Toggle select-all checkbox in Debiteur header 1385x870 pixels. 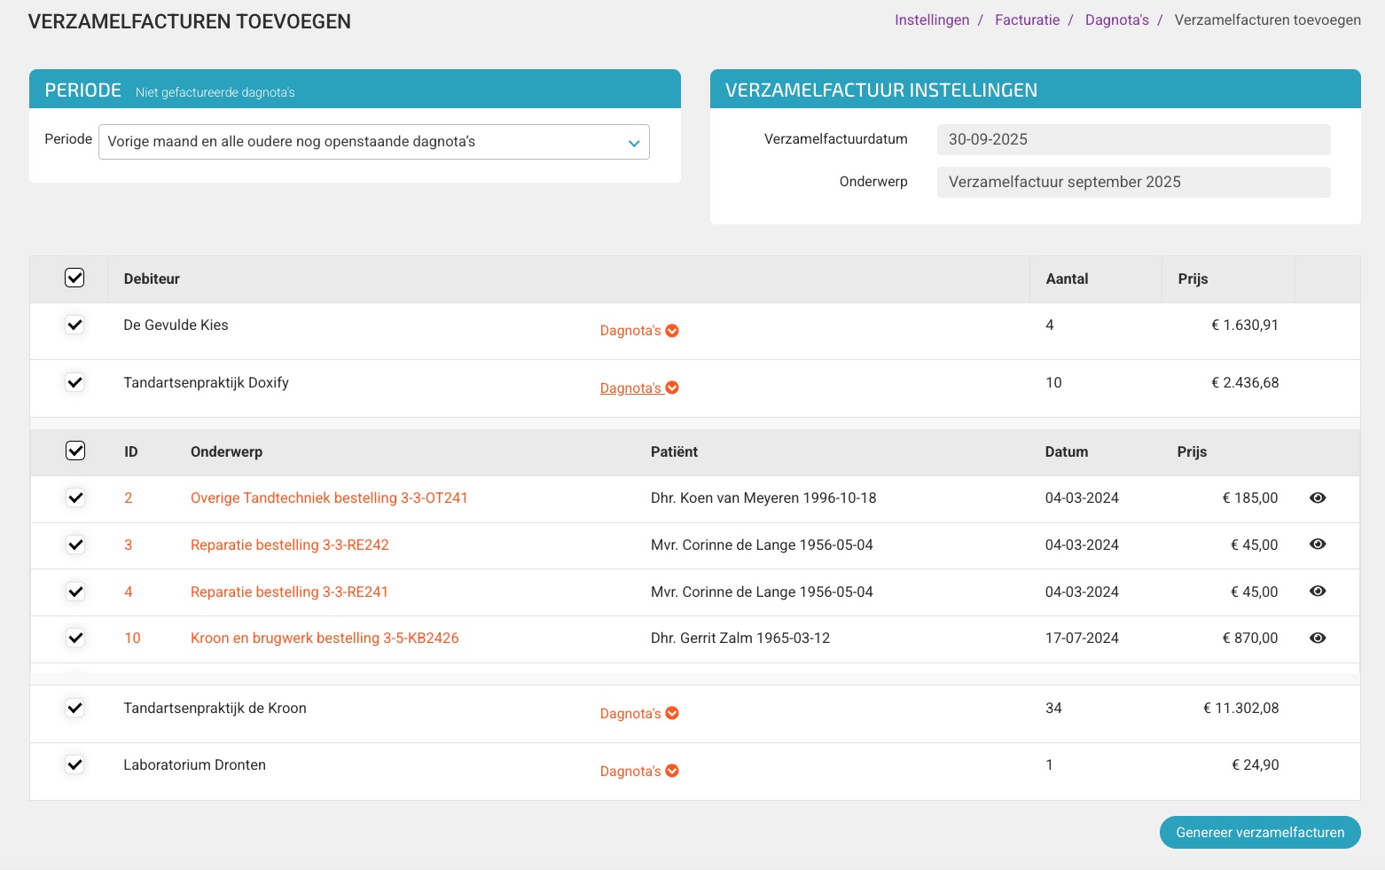(74, 278)
